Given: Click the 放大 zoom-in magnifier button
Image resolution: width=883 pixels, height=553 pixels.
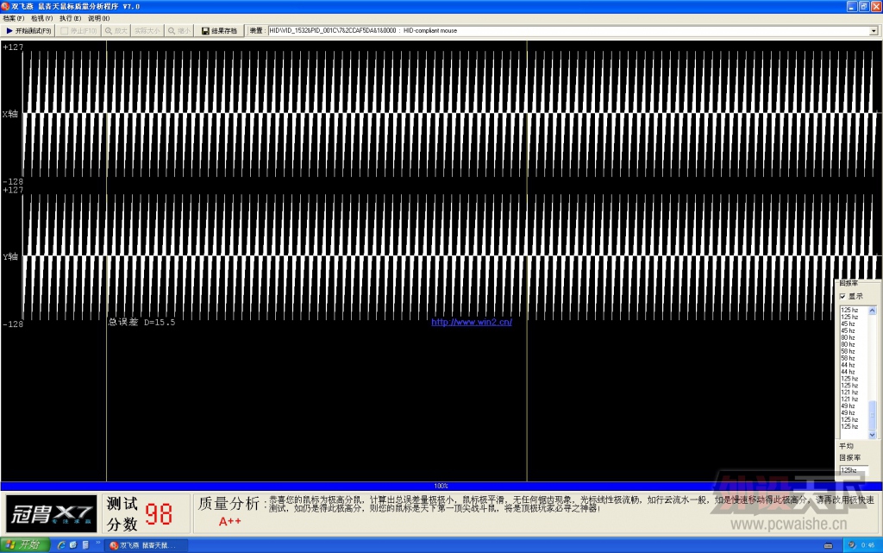Looking at the screenshot, I should click(116, 31).
